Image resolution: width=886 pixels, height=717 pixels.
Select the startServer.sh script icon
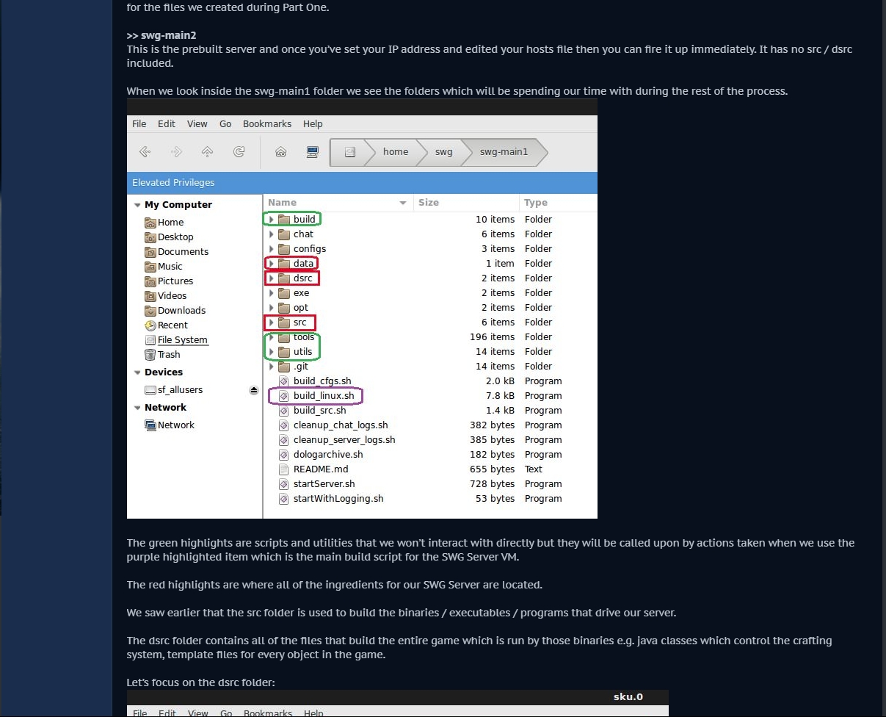(x=284, y=484)
